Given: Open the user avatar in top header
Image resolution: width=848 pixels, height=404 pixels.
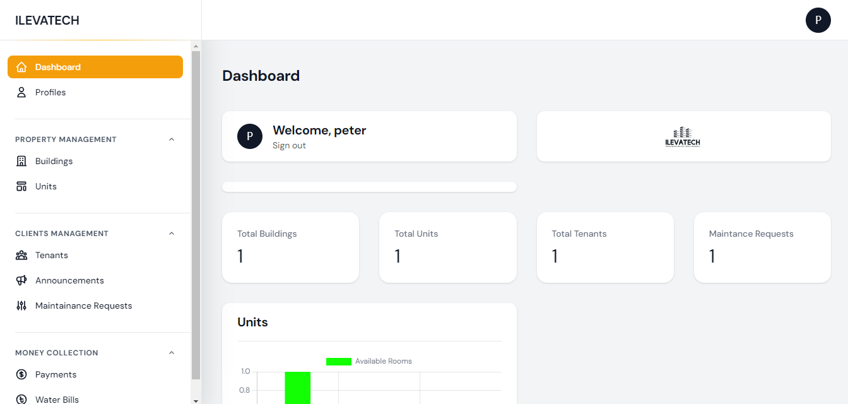Looking at the screenshot, I should pyautogui.click(x=818, y=20).
